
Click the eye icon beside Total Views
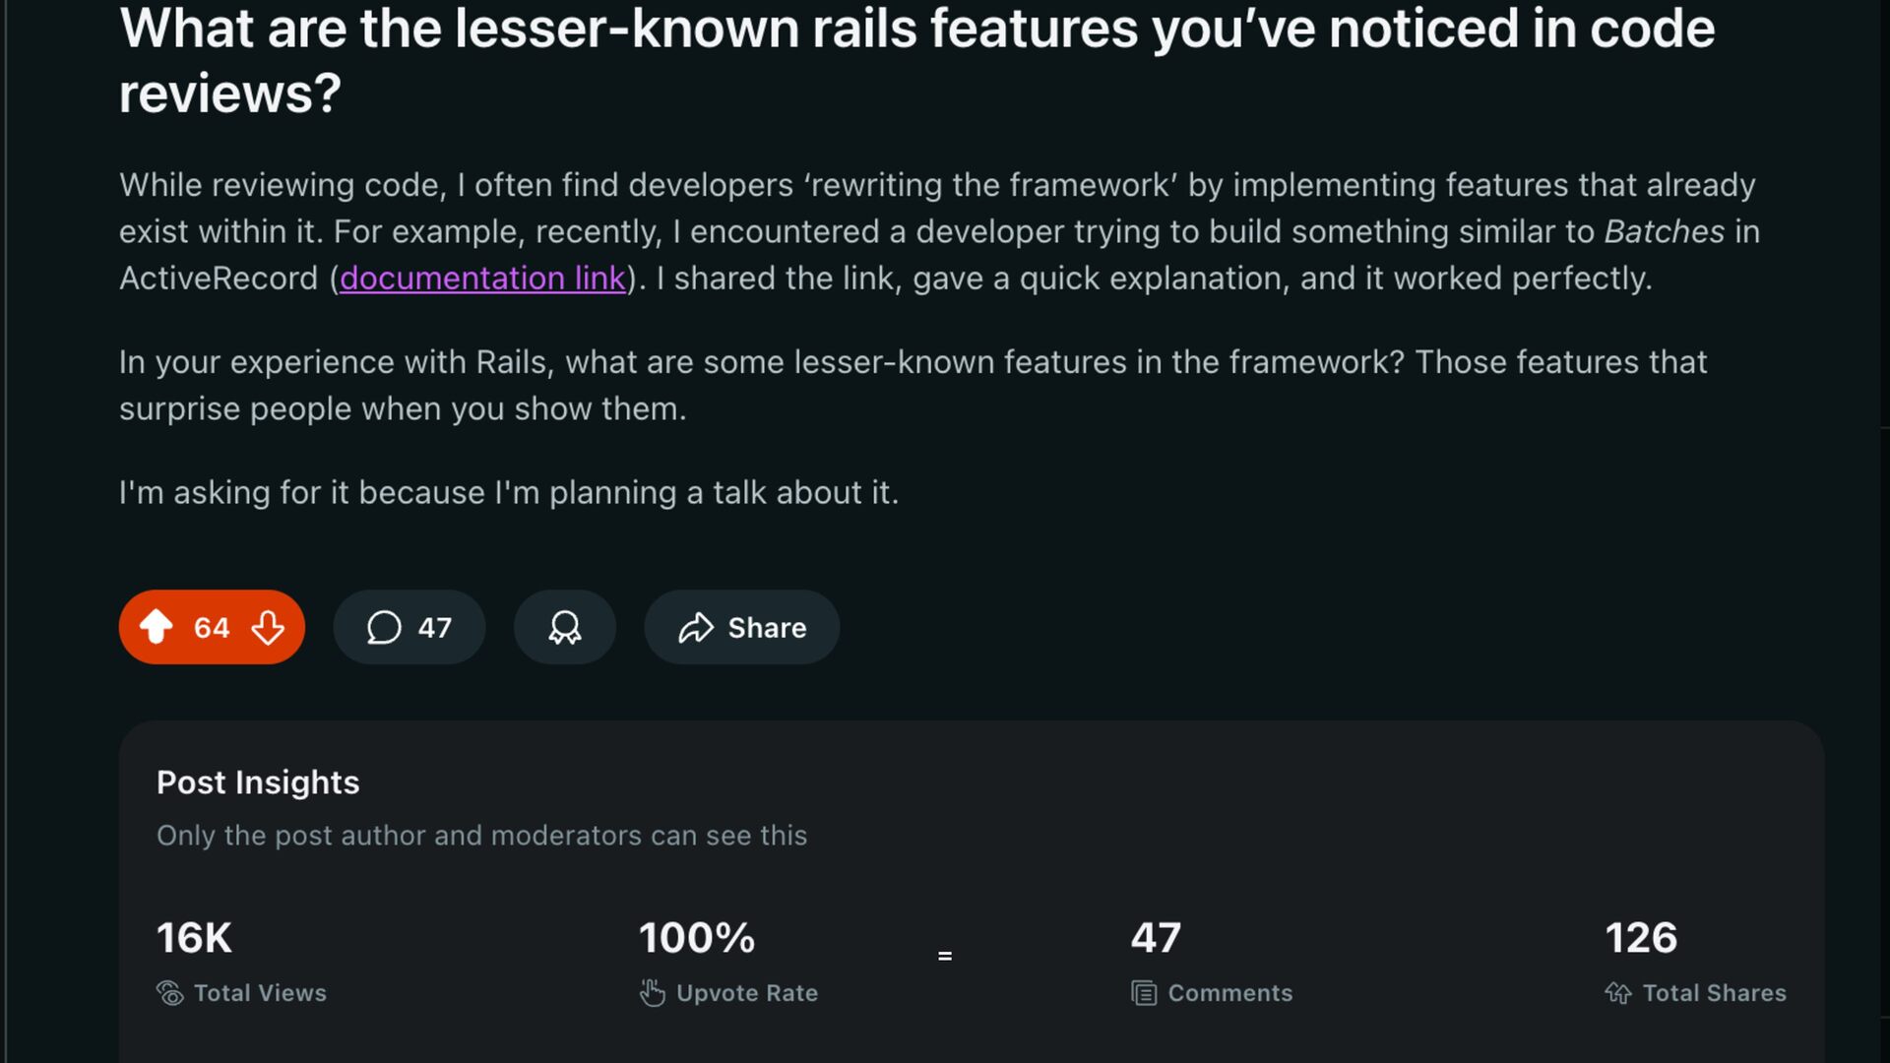170,993
